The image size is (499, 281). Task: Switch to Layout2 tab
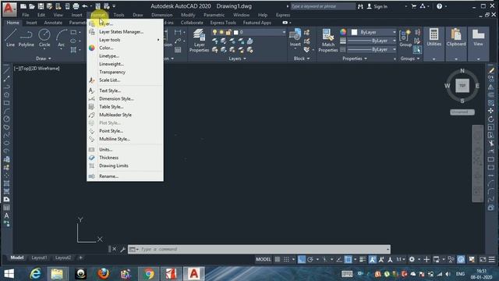click(x=63, y=258)
